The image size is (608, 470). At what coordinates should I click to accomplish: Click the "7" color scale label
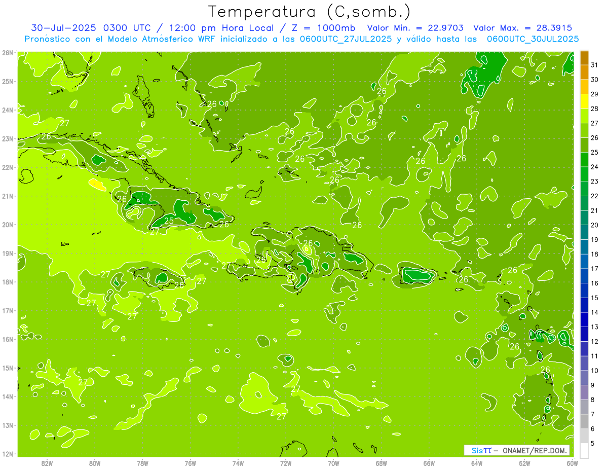pyautogui.click(x=593, y=414)
